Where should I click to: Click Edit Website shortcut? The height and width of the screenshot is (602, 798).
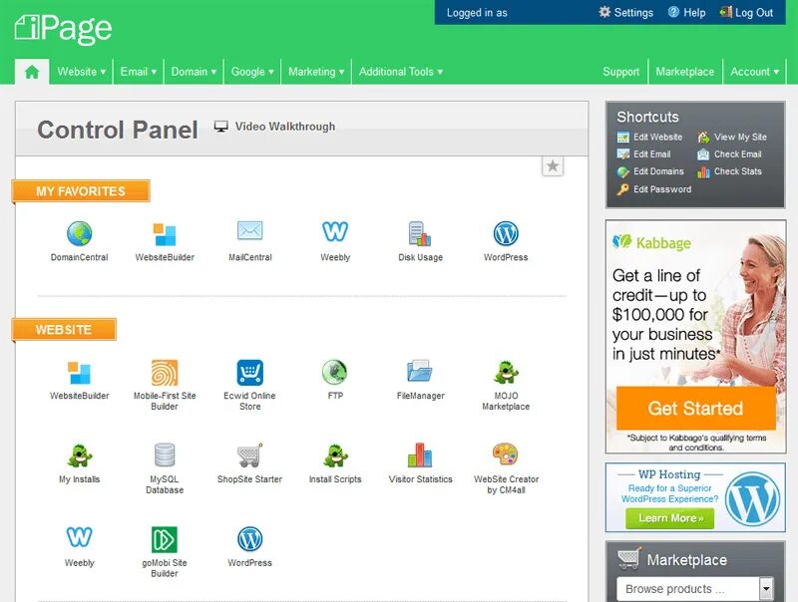coord(650,137)
